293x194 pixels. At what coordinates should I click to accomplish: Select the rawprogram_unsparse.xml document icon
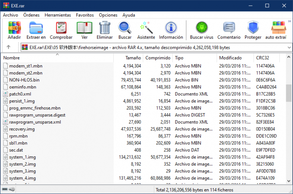[x=6, y=122]
